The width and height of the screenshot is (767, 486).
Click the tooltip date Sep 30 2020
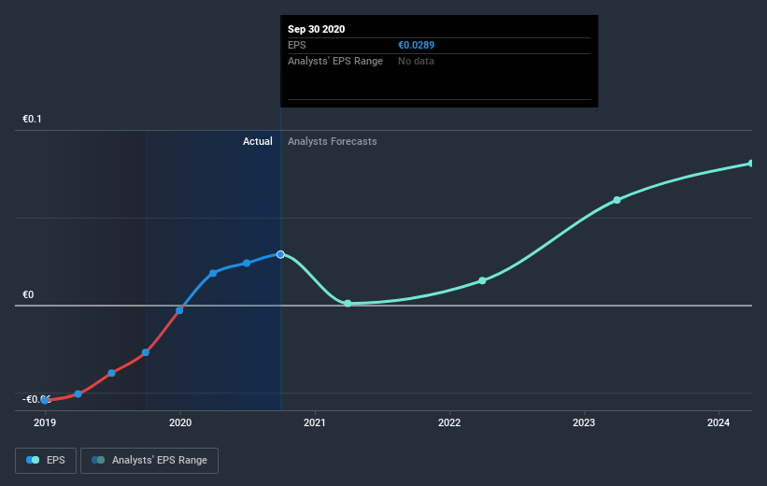316,29
